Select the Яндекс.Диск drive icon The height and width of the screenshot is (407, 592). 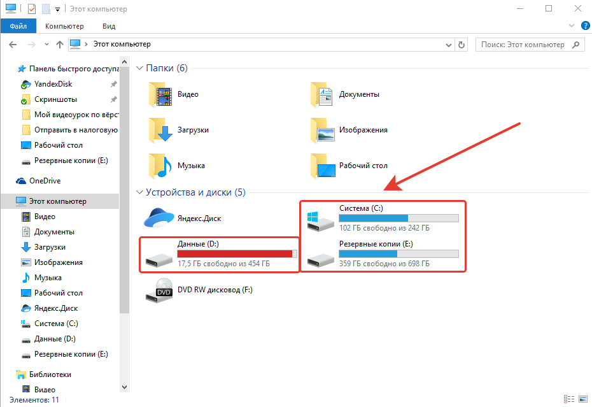[x=159, y=218]
